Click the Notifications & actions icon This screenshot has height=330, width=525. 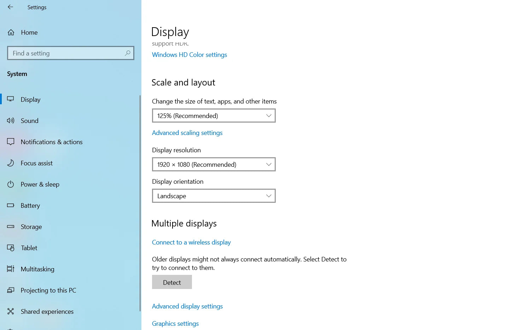tap(11, 142)
